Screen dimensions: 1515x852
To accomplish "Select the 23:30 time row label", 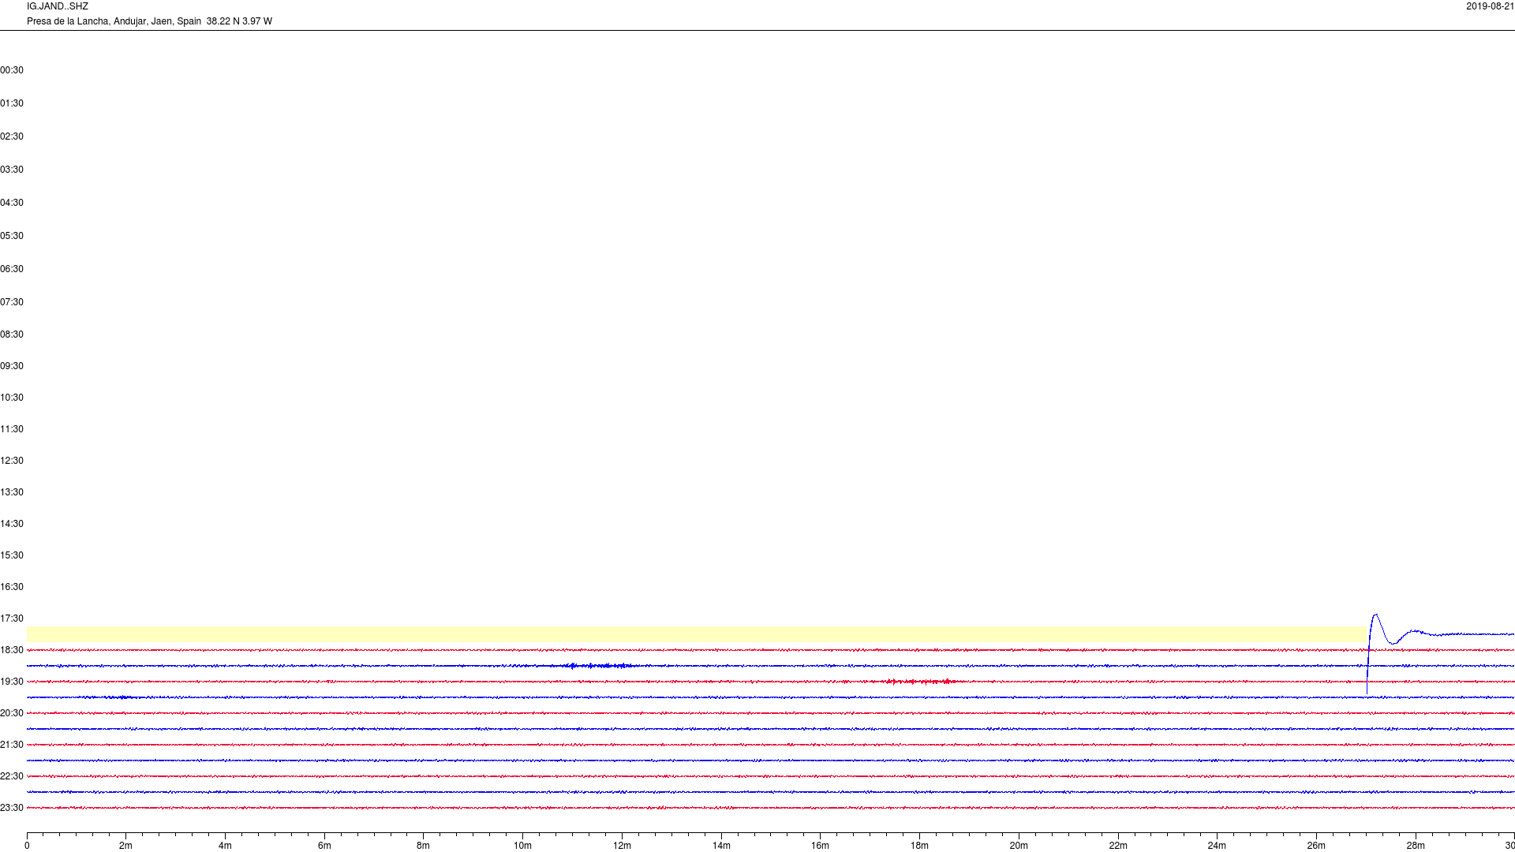I will (x=12, y=808).
